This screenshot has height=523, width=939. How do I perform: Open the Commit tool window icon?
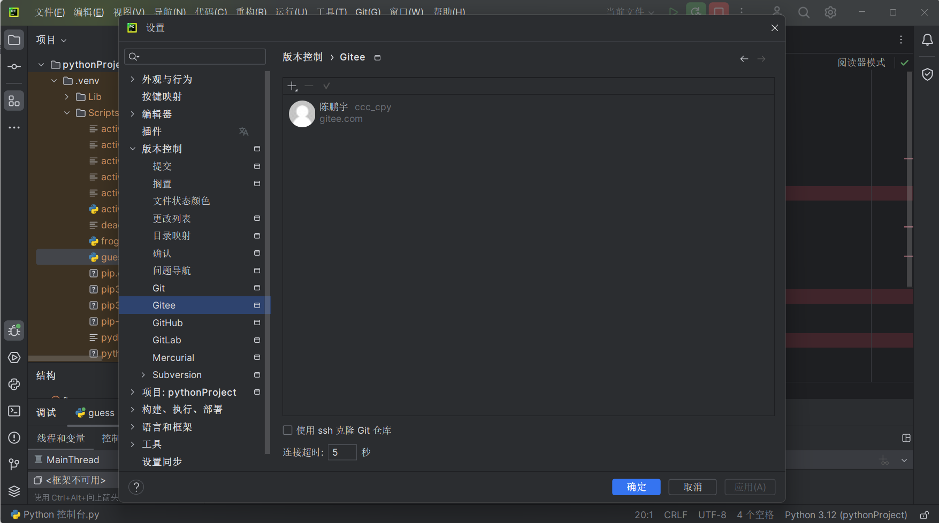(14, 67)
